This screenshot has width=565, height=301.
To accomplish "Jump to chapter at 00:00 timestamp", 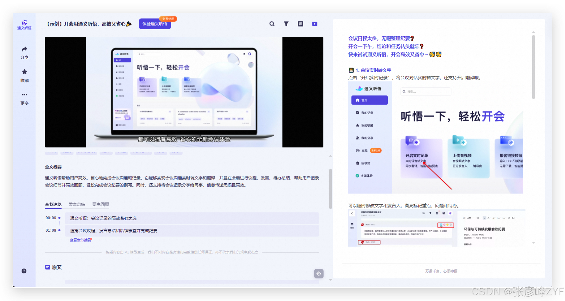I will coord(51,218).
